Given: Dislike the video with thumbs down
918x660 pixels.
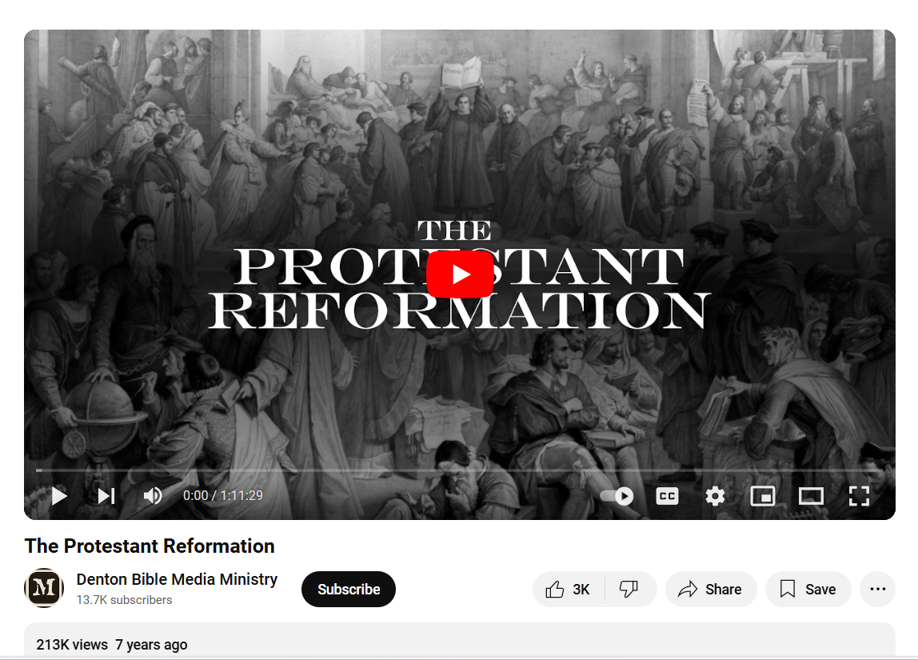Looking at the screenshot, I should coord(630,589).
